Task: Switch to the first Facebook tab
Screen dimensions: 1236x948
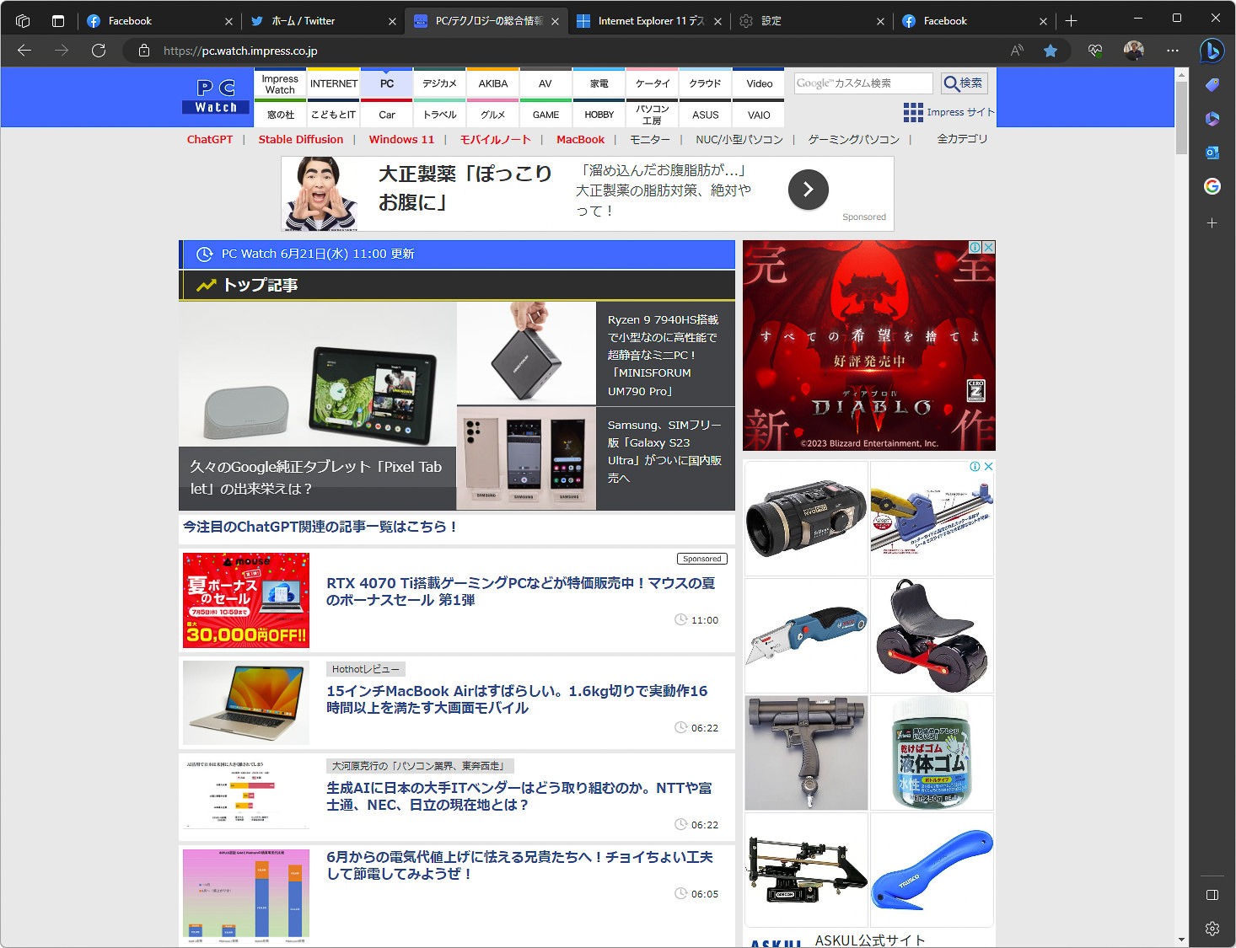Action: click(159, 21)
